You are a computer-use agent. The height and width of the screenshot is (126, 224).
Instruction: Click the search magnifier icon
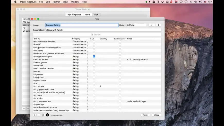point(92,34)
